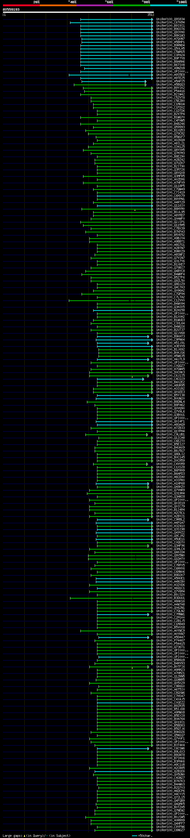Select label UniRef100_A4RT29

(x=170, y=202)
